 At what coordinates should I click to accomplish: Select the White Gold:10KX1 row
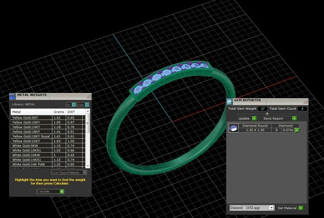point(48,150)
